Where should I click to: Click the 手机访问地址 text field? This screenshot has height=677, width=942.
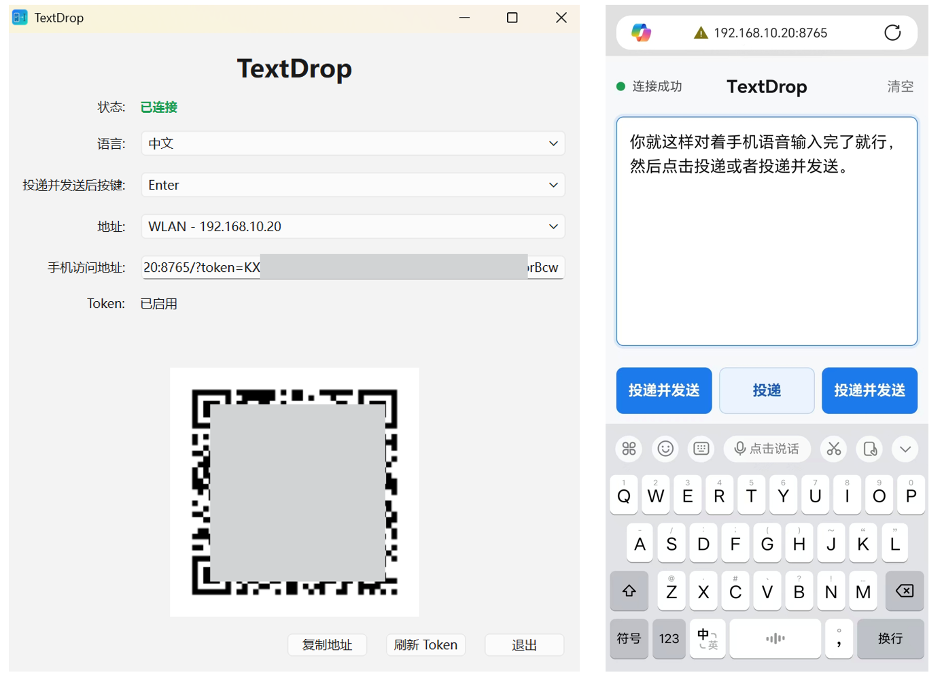click(x=353, y=268)
